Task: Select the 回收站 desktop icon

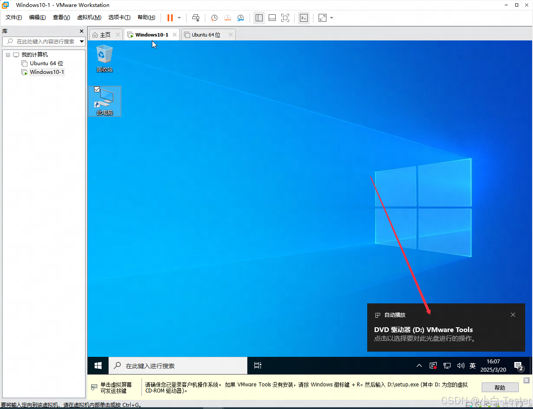Action: point(105,58)
